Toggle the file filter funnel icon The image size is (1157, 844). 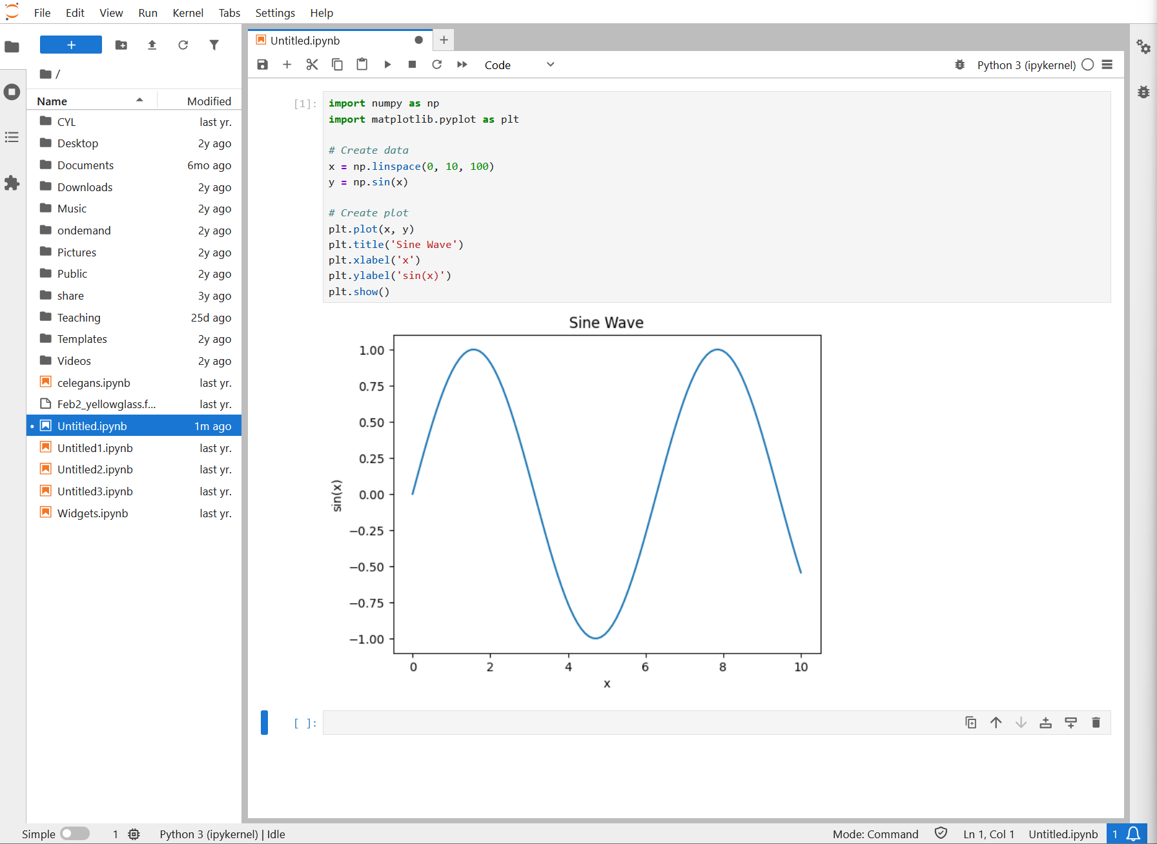pyautogui.click(x=214, y=45)
